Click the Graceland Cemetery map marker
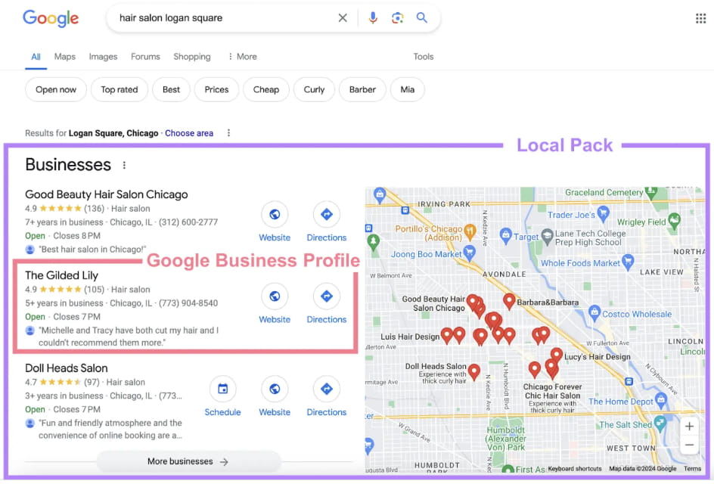714x484 pixels. point(652,193)
